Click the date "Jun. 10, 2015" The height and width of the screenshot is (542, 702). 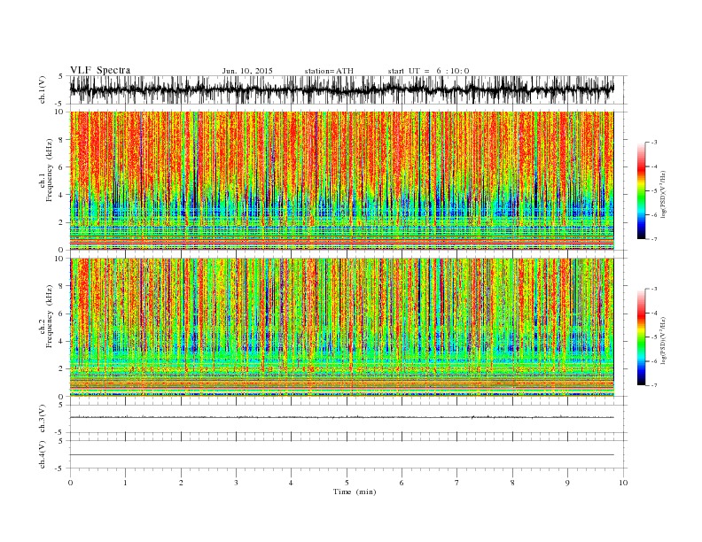[x=247, y=71]
